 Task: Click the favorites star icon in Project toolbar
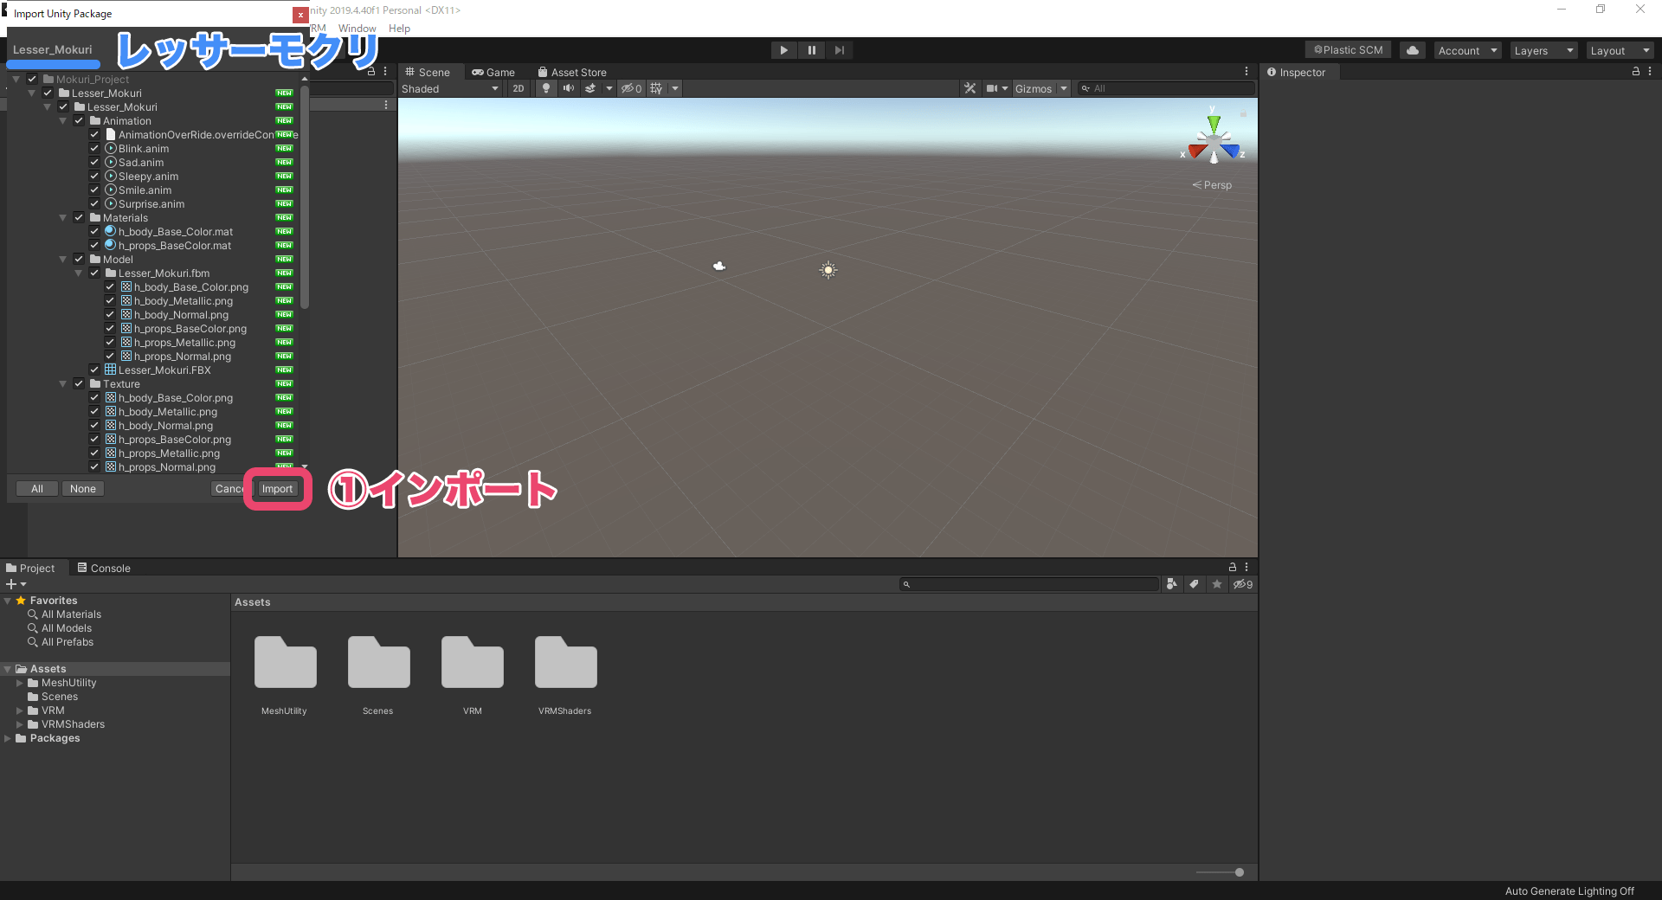click(x=1216, y=584)
